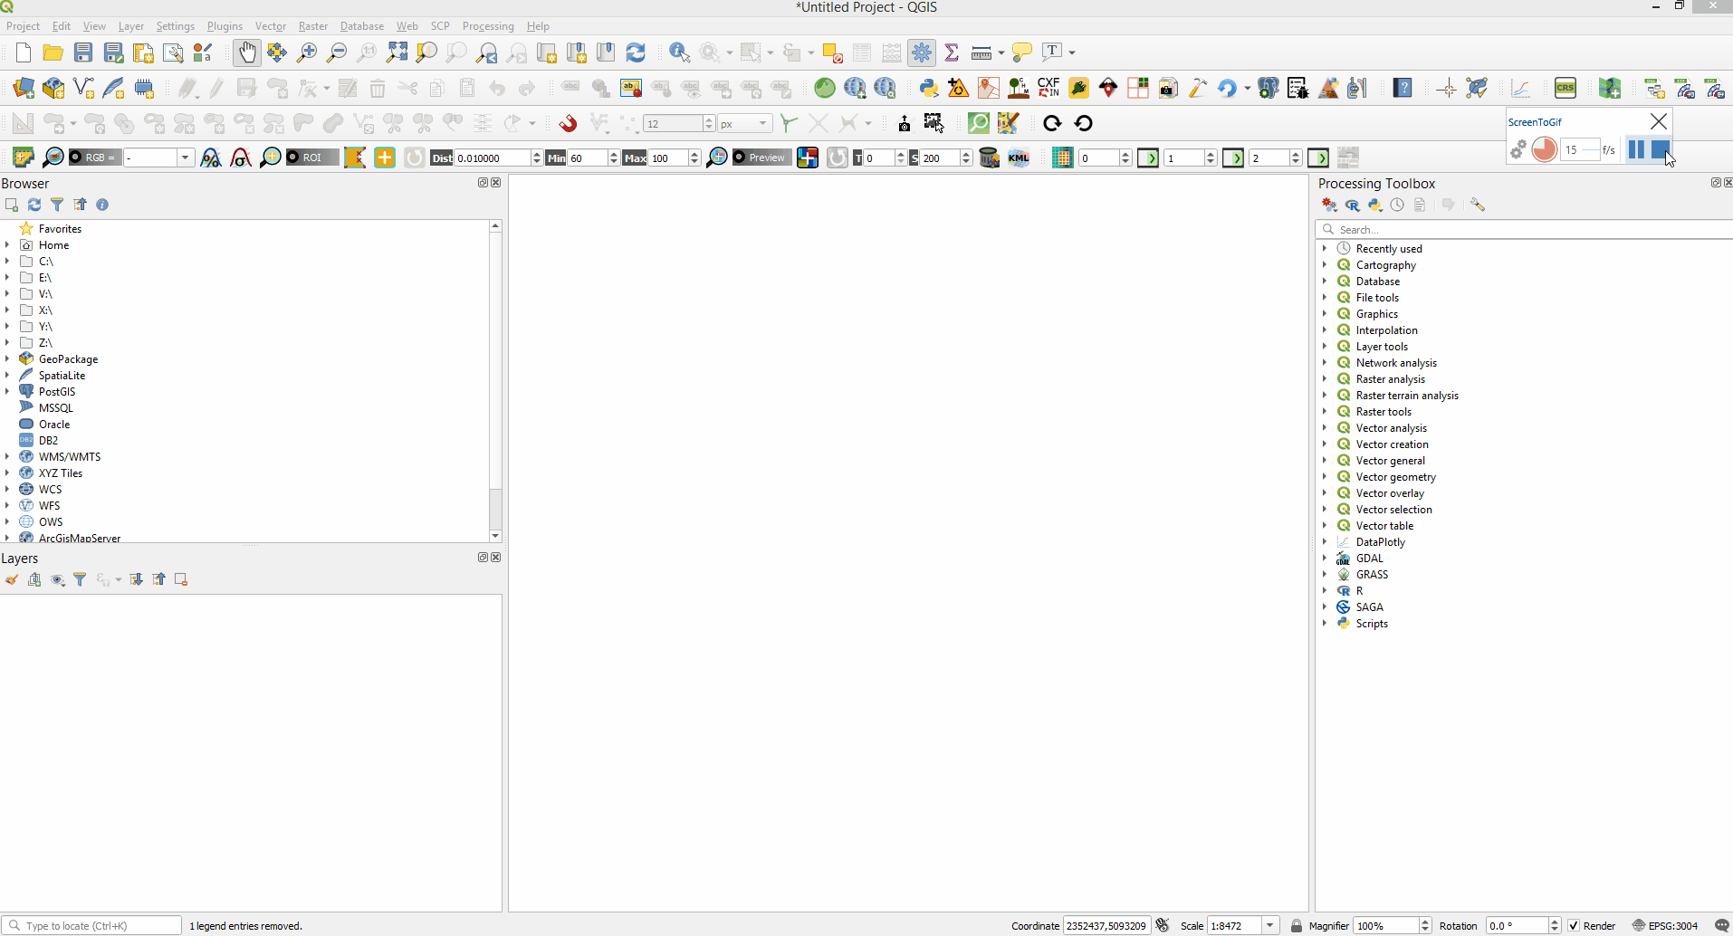Open the Python console icon
The height and width of the screenshot is (936, 1733).
pyautogui.click(x=928, y=88)
